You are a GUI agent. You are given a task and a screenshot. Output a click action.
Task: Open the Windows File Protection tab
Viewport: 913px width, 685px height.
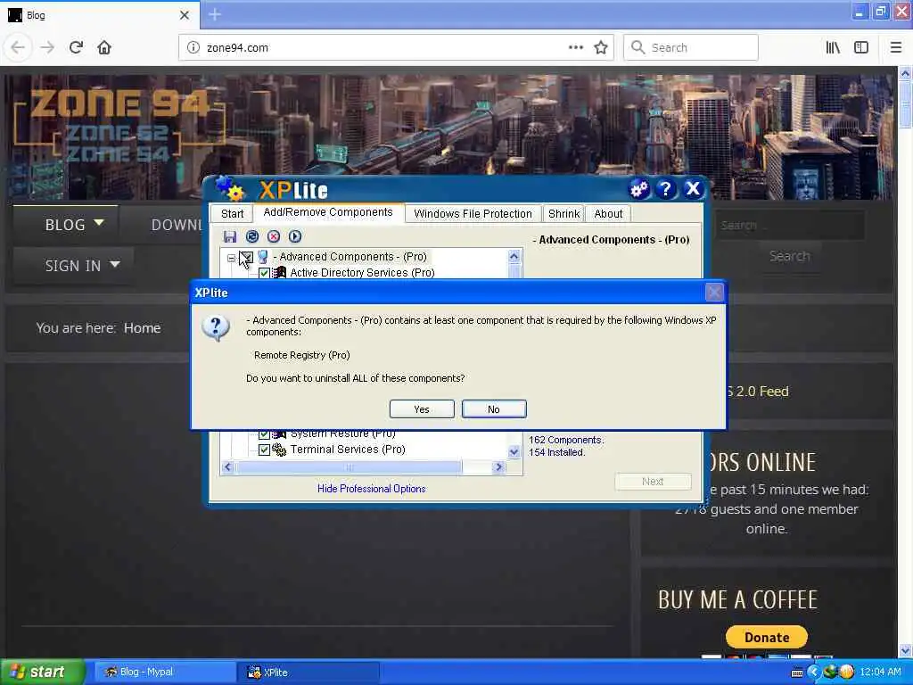click(x=473, y=214)
